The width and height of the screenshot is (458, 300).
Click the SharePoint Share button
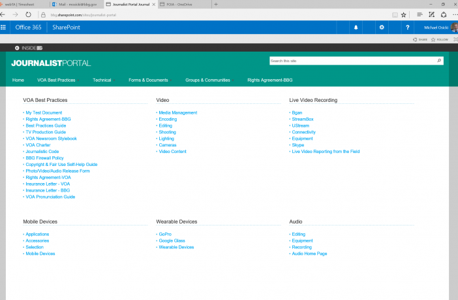(420, 39)
